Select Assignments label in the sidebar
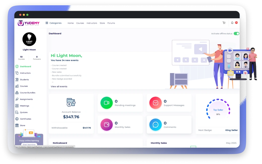Viewport: 262px width, 164px height. [26, 99]
